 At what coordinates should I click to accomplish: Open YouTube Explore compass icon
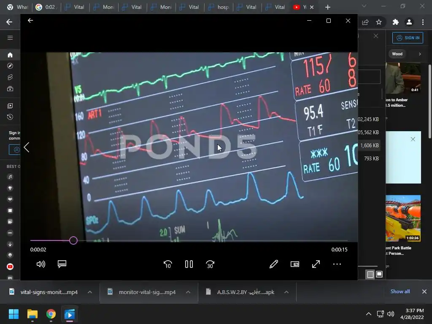tap(10, 66)
